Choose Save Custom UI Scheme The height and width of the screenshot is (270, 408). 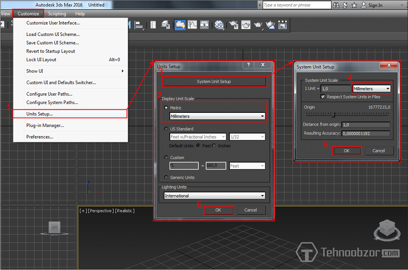[x=70, y=43]
